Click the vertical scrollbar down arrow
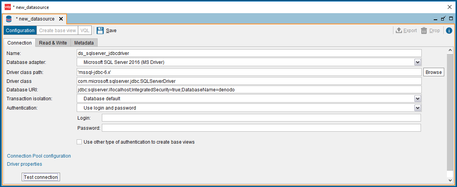457x187 pixels. (x=450, y=180)
